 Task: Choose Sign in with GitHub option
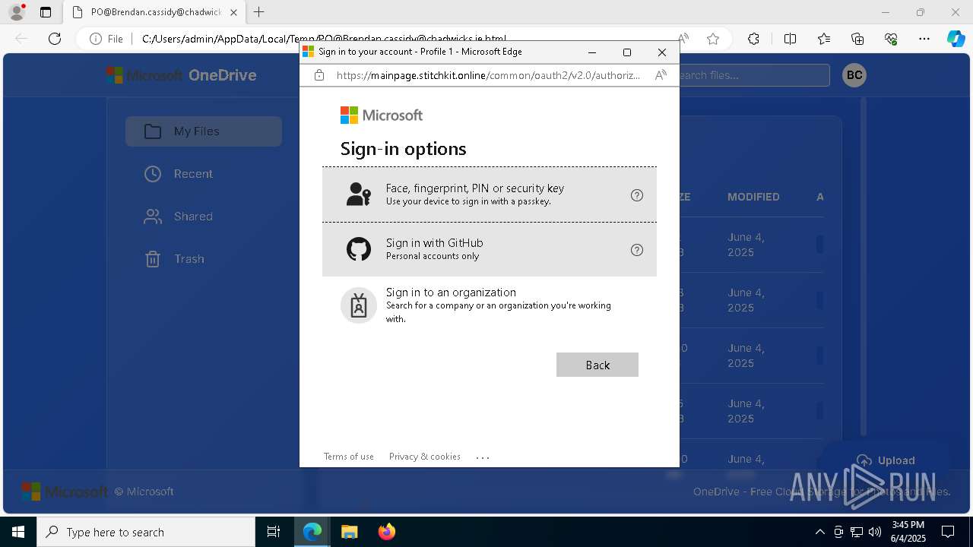pos(489,249)
